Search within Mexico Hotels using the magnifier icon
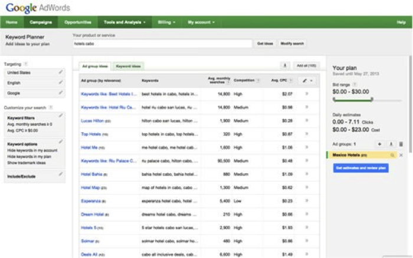Viewport: 413px width, 258px height. 392,155
